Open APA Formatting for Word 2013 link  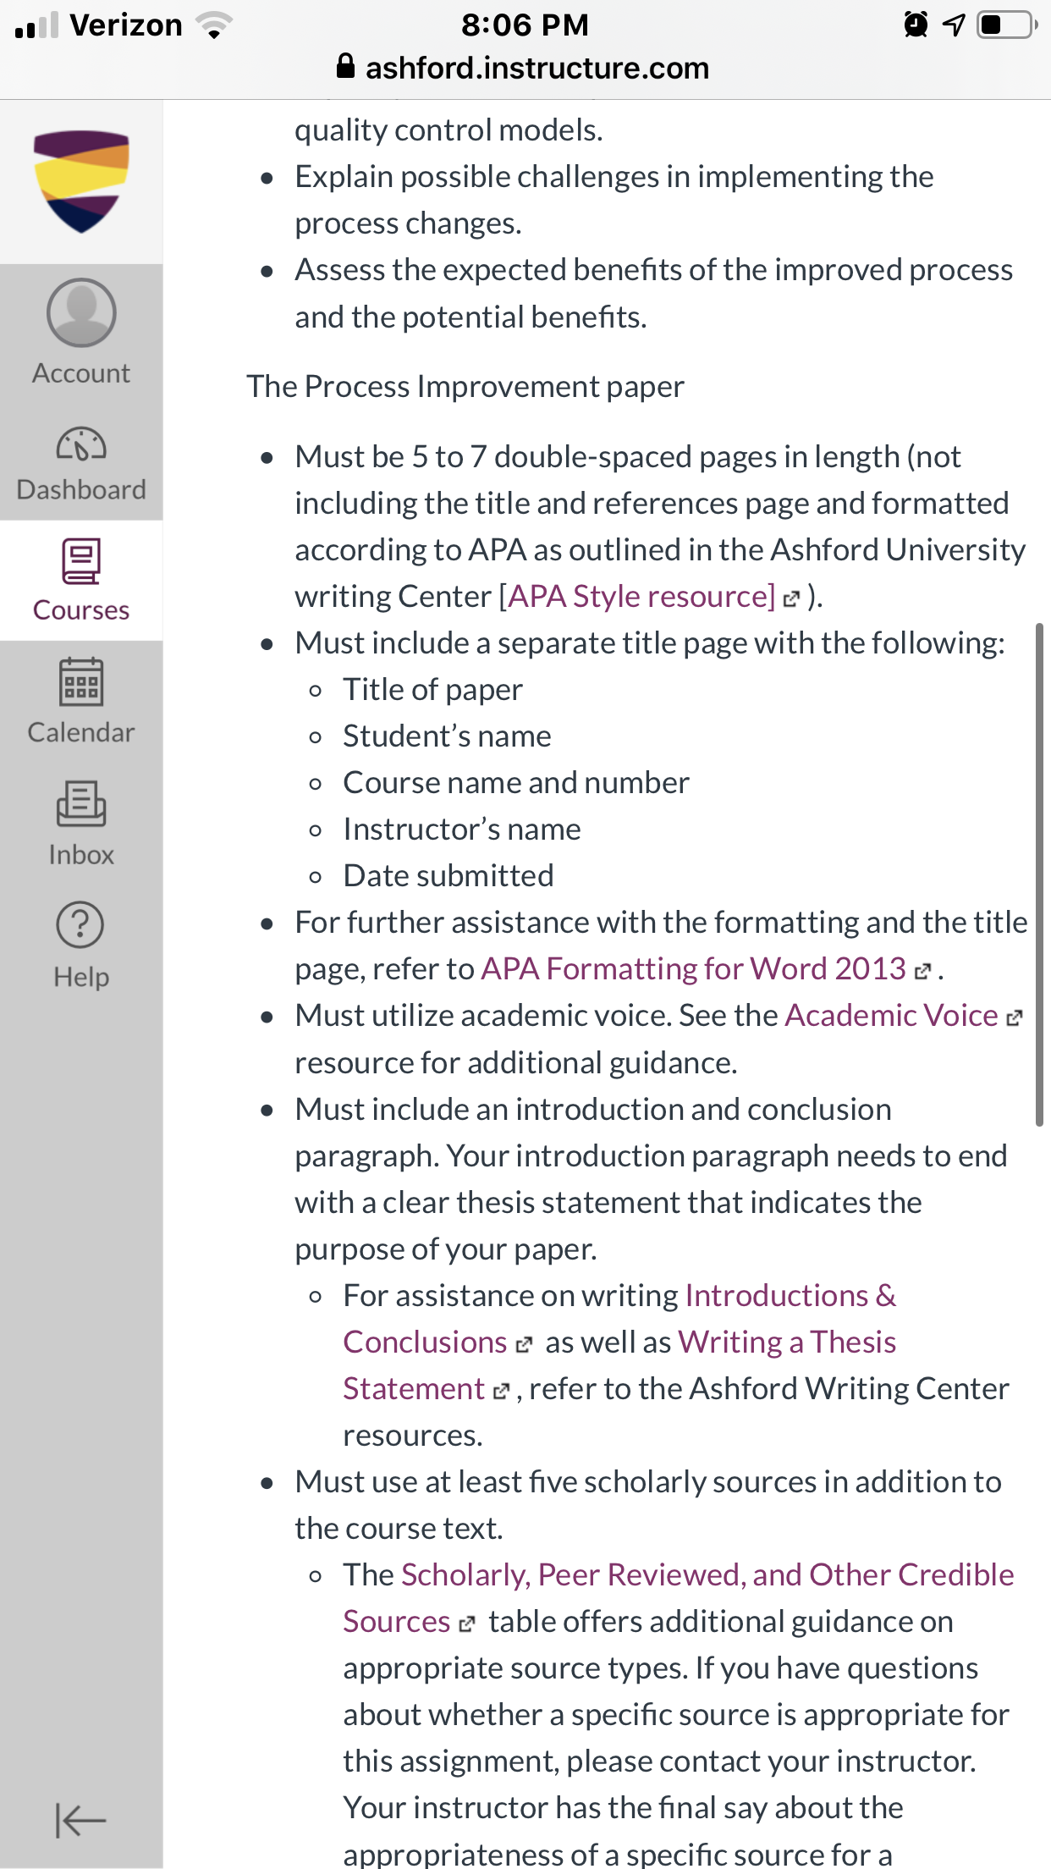[x=693, y=968]
